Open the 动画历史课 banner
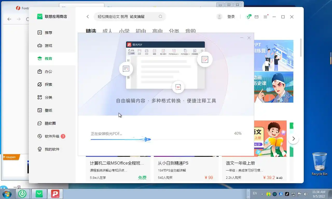This screenshot has height=199, width=332. pyautogui.click(x=274, y=87)
